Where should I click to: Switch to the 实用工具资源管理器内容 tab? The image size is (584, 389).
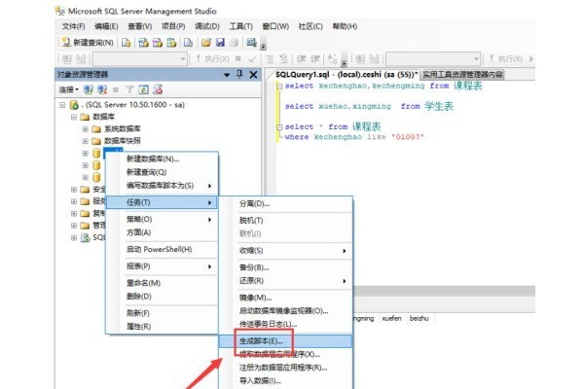462,75
